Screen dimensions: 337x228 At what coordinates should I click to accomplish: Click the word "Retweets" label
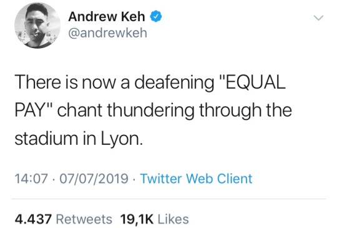84,219
